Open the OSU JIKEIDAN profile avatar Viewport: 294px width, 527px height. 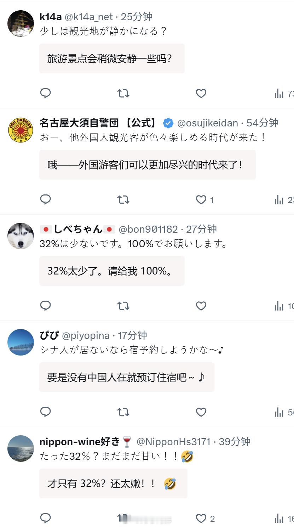[x=21, y=130]
